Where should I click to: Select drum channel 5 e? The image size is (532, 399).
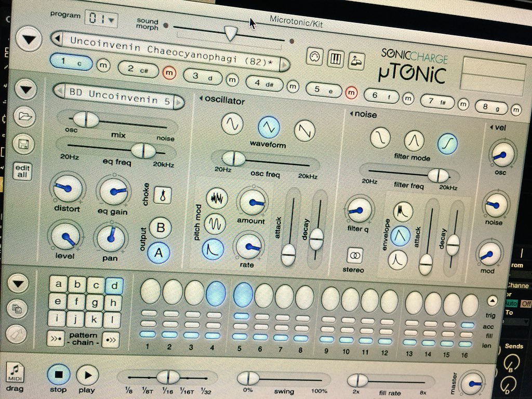323,90
